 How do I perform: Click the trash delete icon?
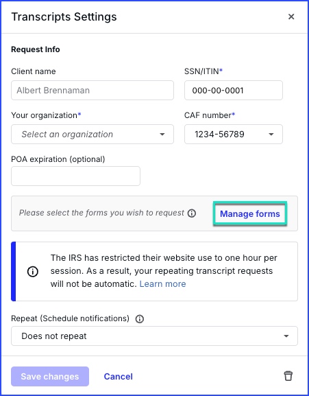pos(288,376)
